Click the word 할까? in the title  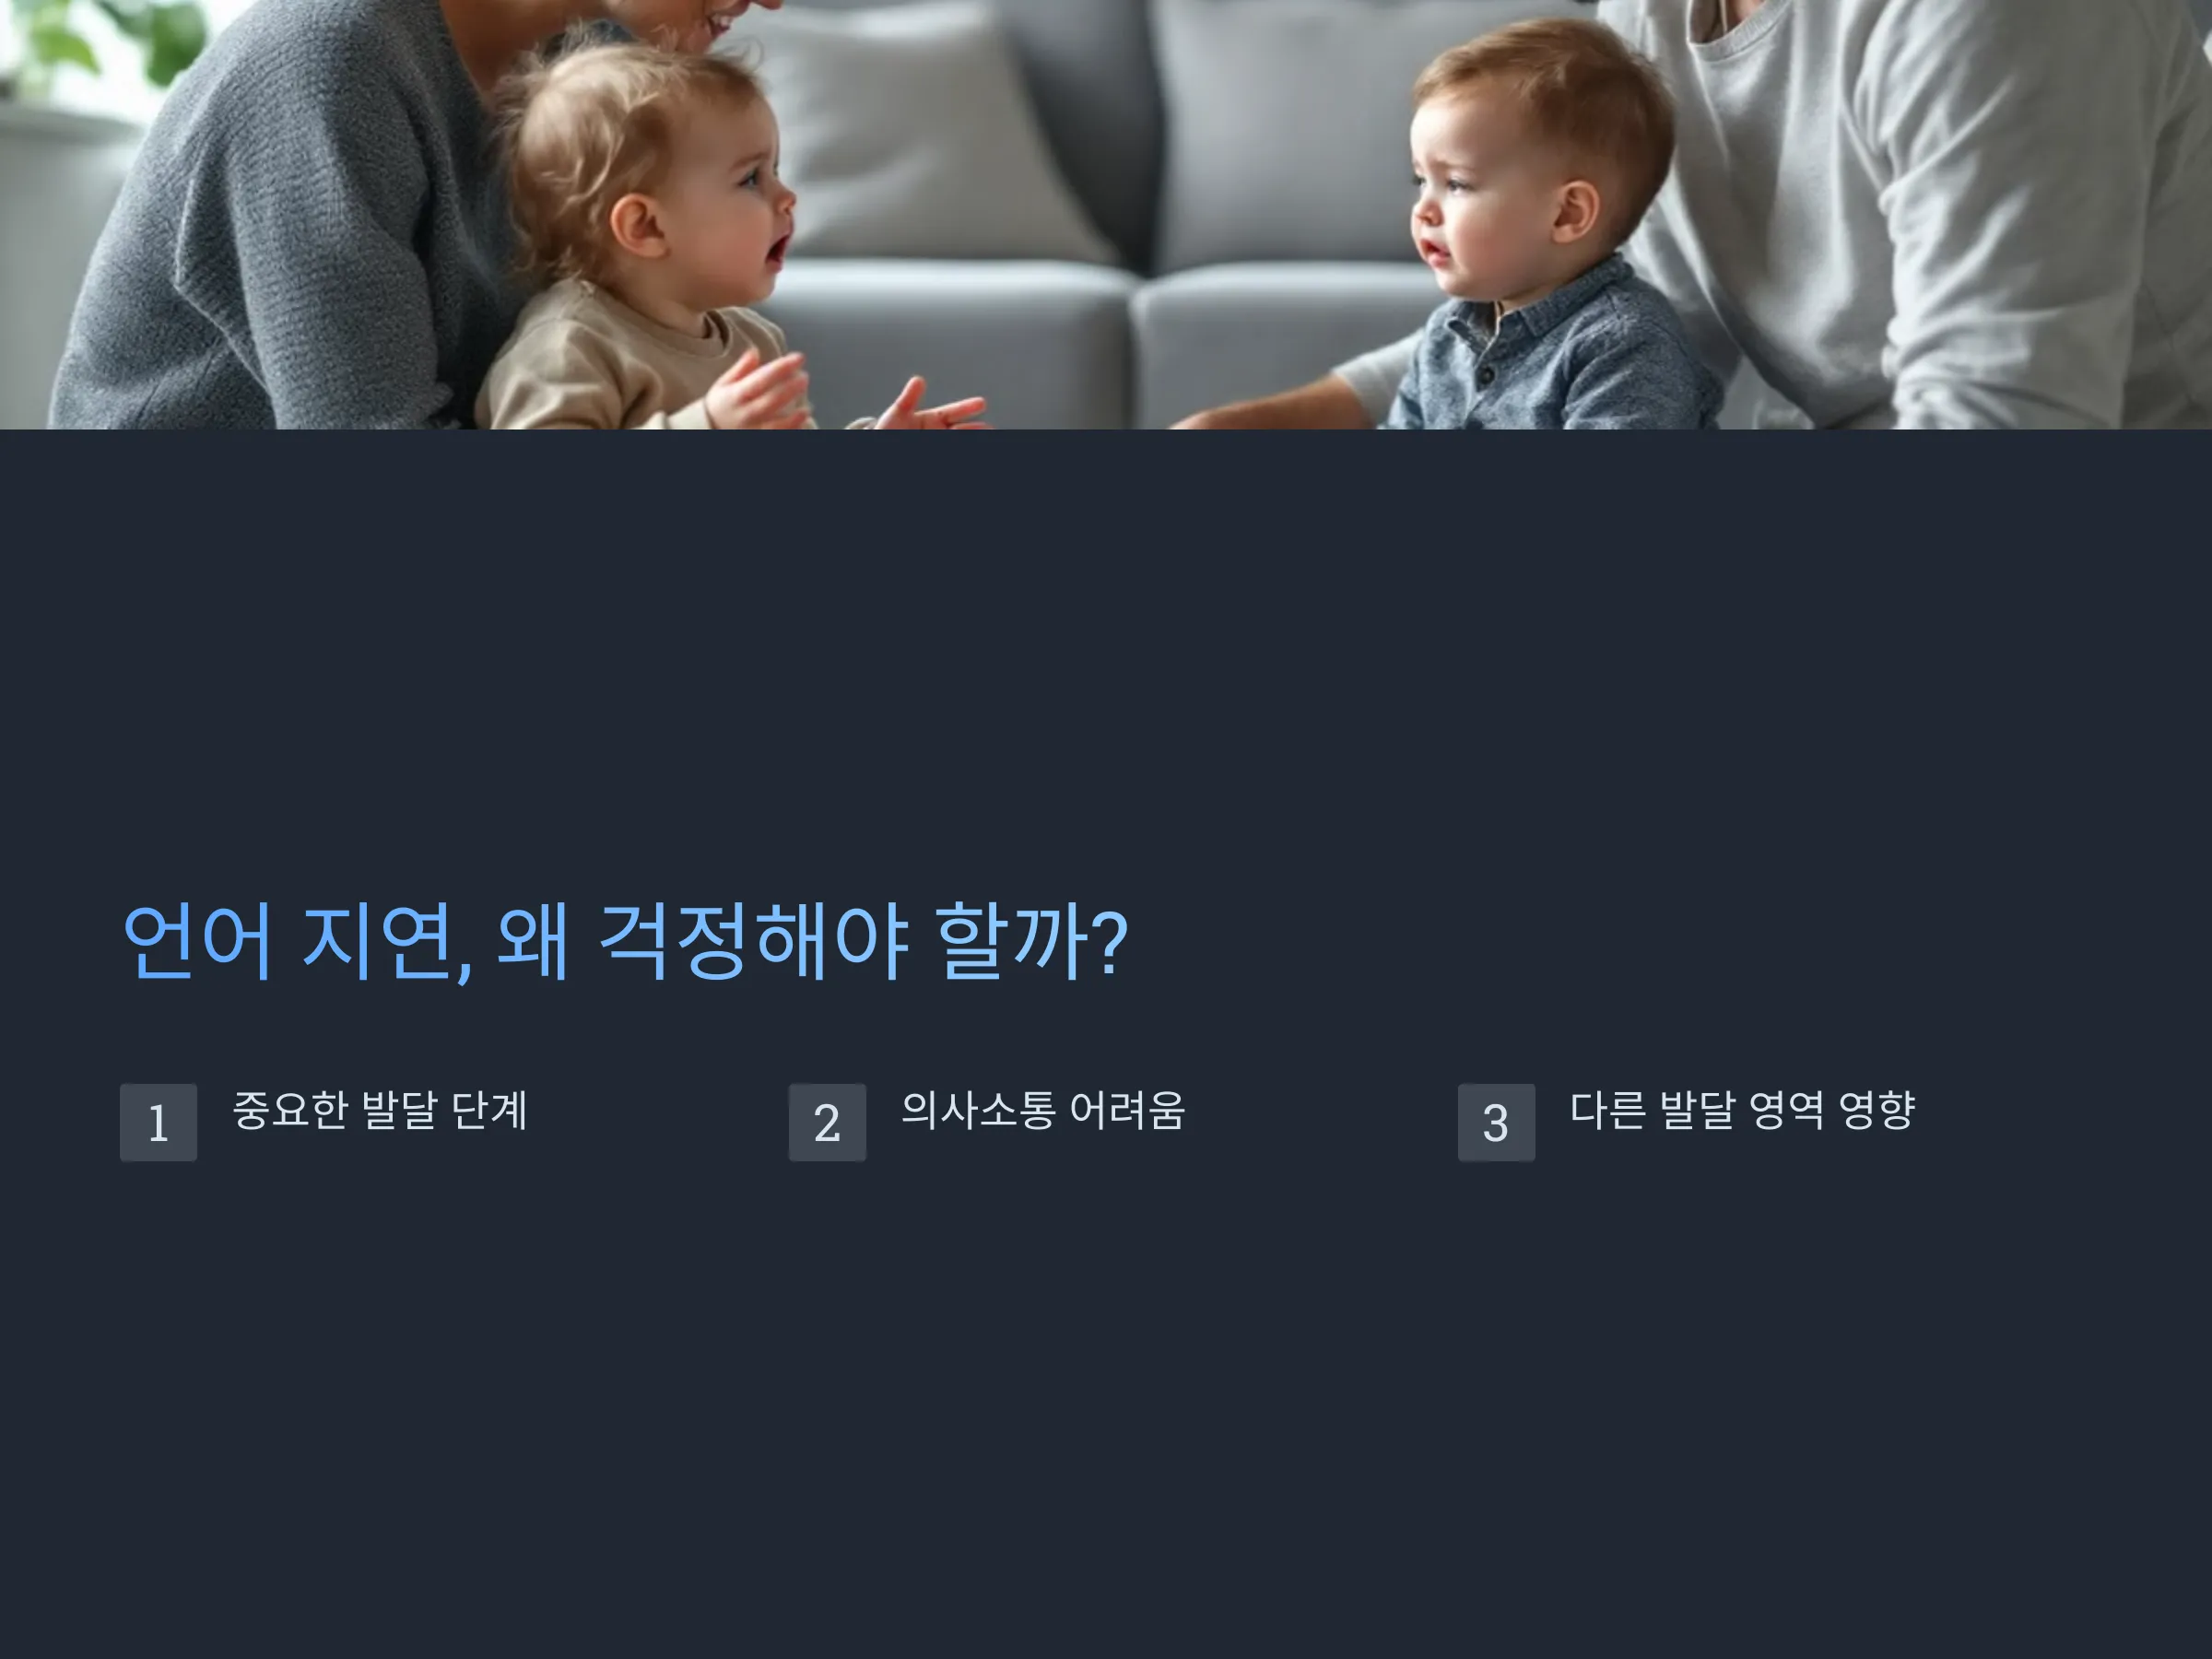[1032, 941]
